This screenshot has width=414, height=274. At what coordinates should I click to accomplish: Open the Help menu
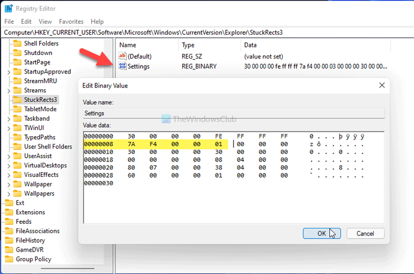coord(97,21)
